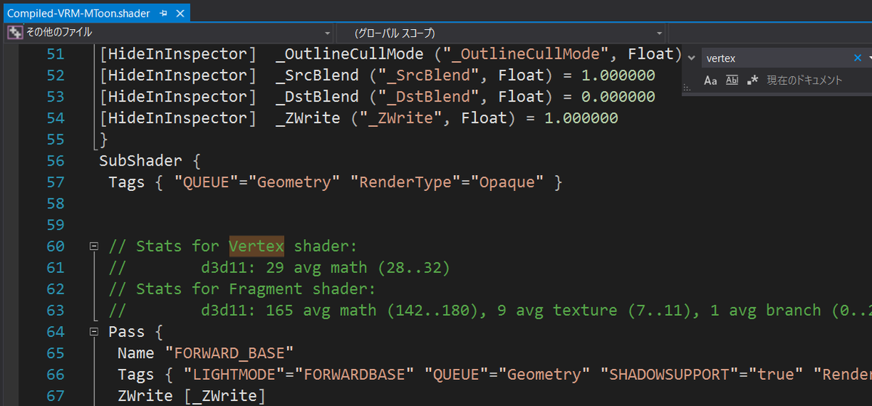Click '_ZWrite' property on line 54
The image size is (872, 406).
coord(307,118)
